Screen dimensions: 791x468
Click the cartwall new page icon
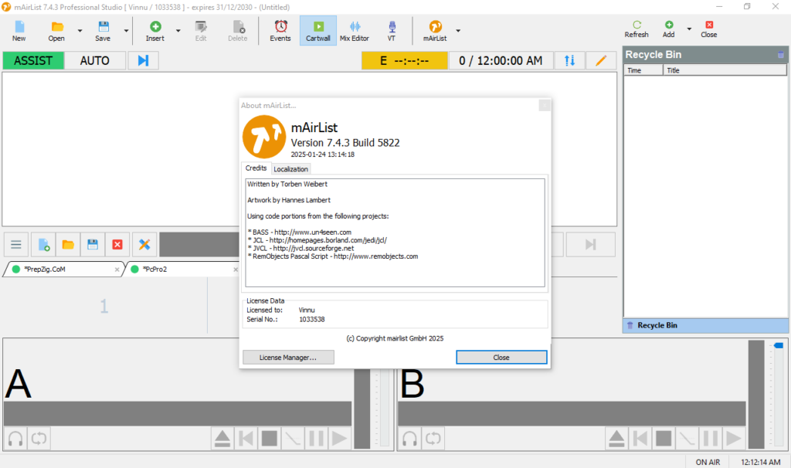click(x=43, y=245)
